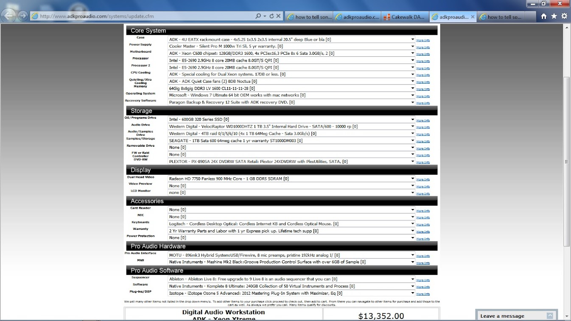This screenshot has width=571, height=321.
Task: Click More Info for Dual Head Video
Action: [x=423, y=179]
